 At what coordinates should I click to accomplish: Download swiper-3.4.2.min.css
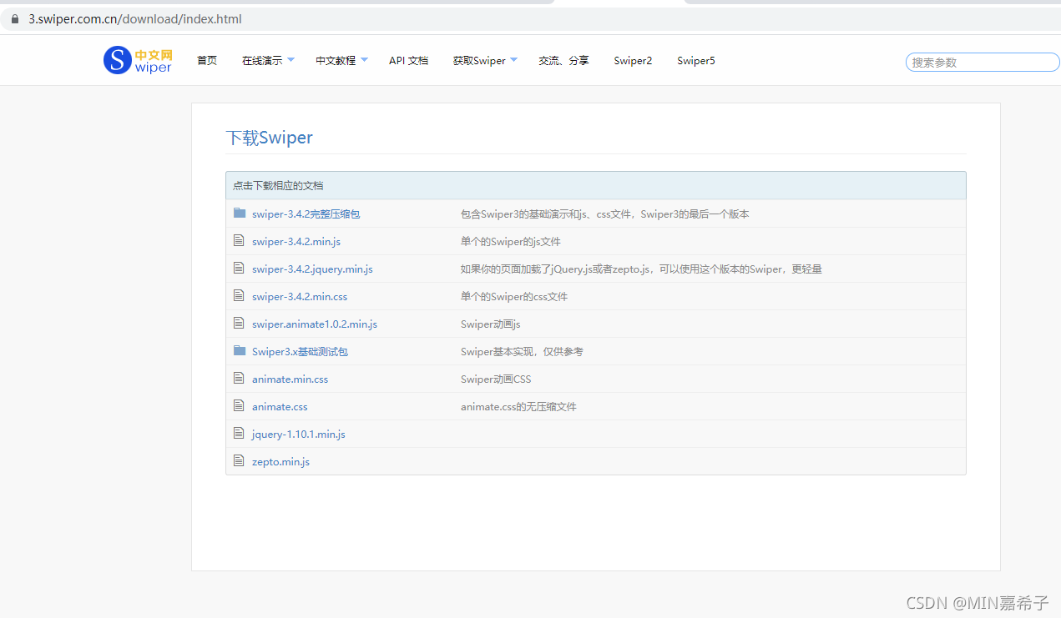pyautogui.click(x=300, y=297)
